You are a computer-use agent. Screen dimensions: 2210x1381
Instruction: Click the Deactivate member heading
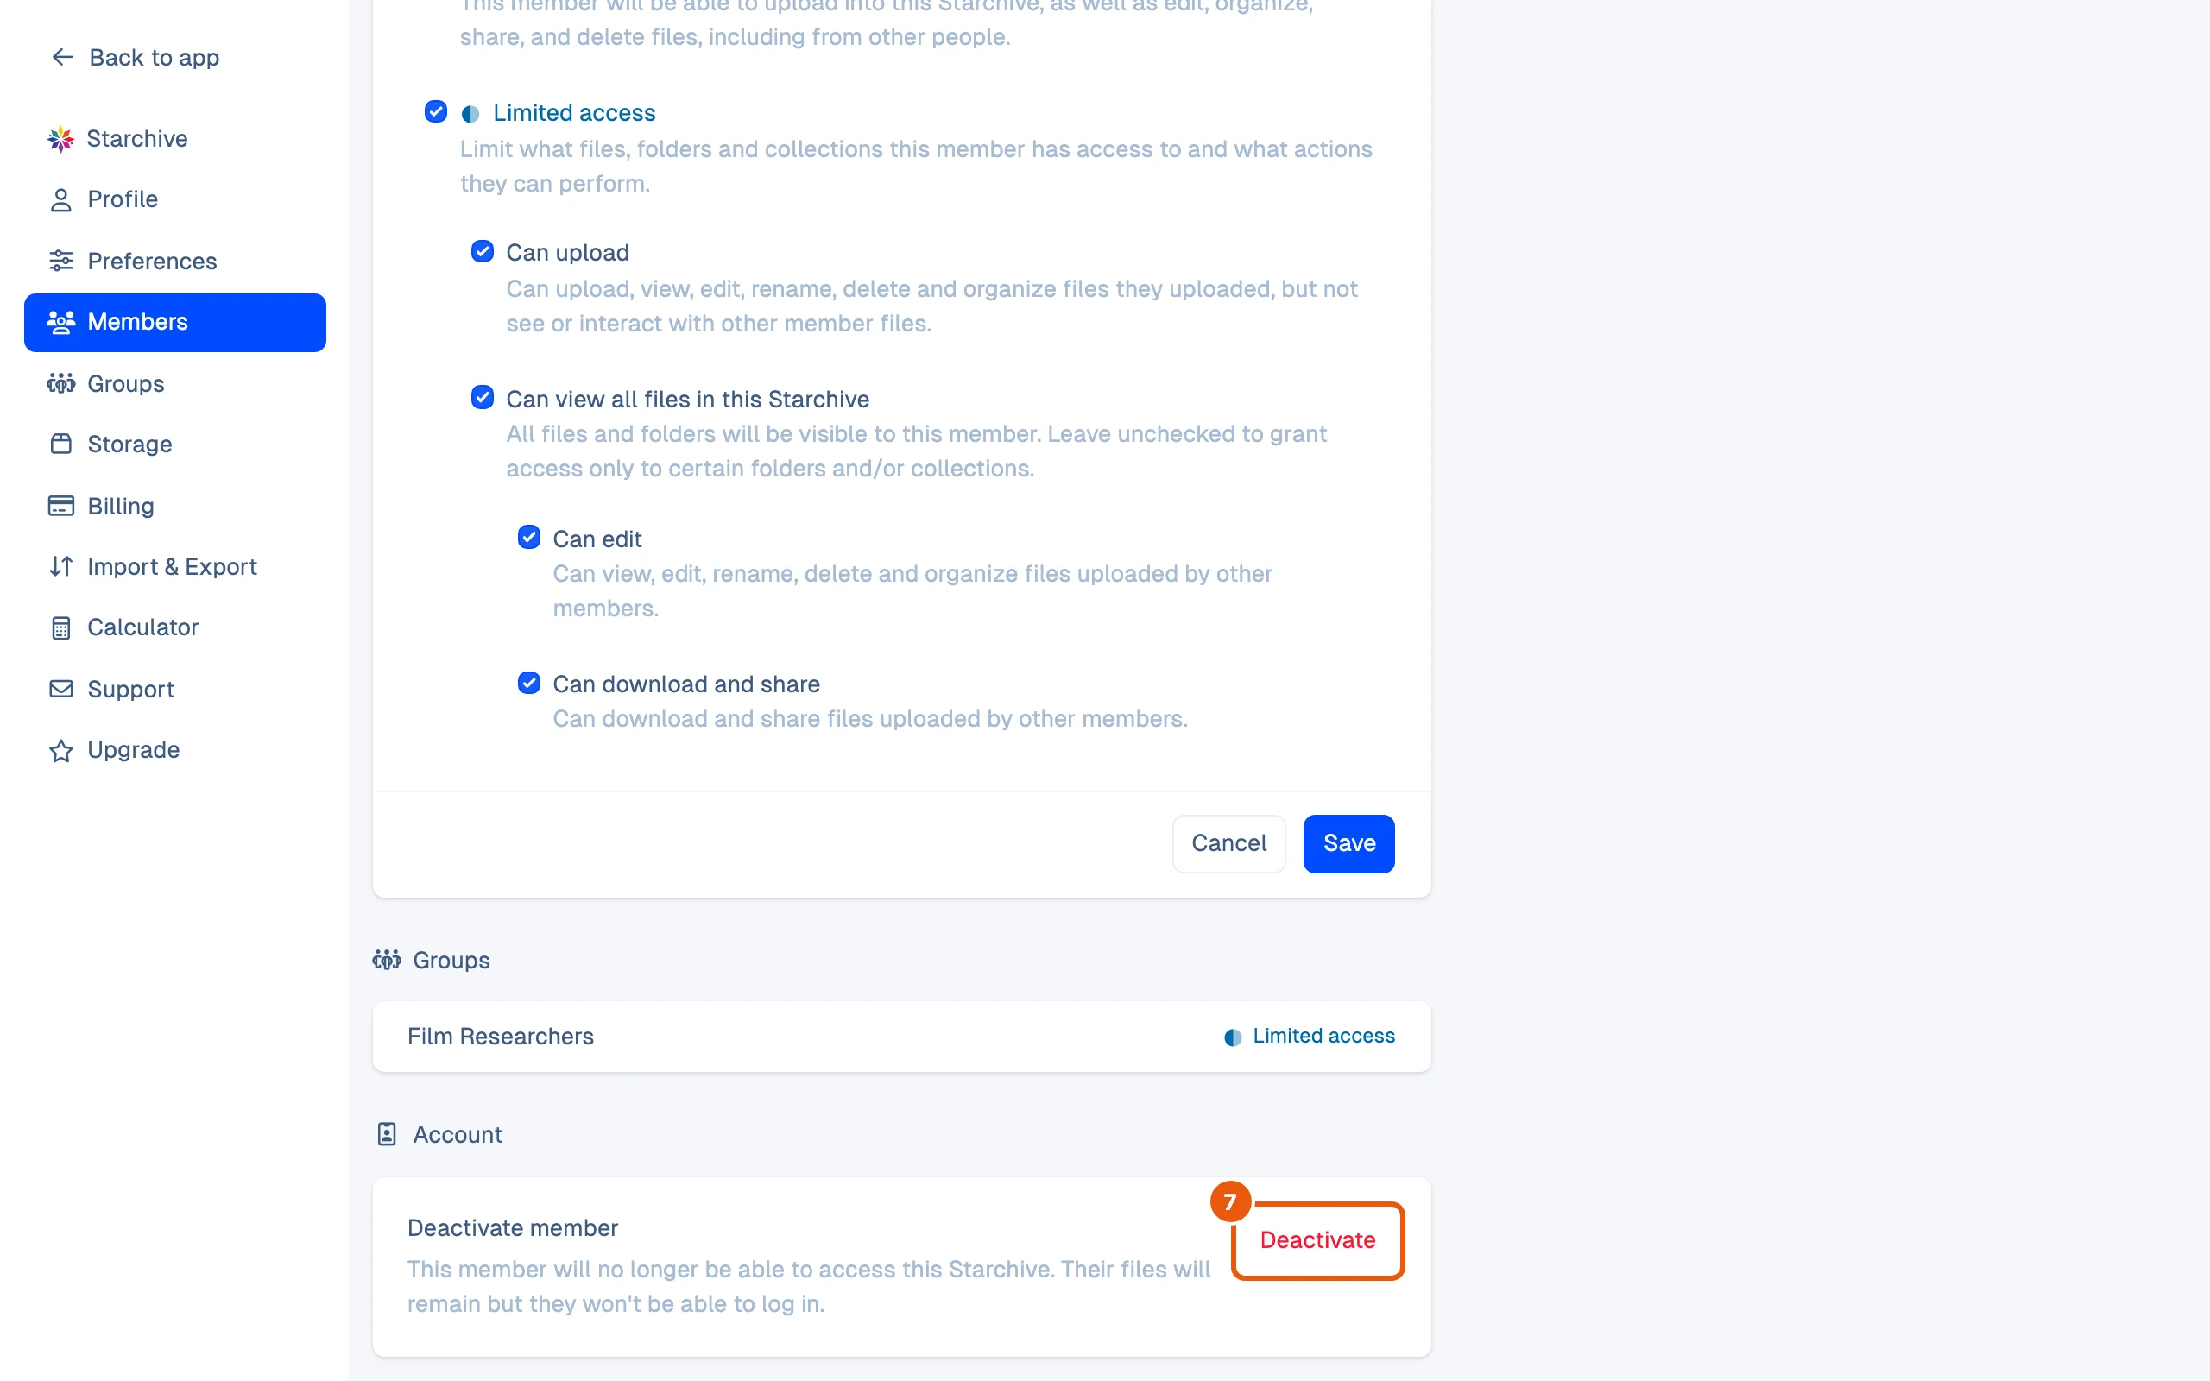tap(512, 1228)
